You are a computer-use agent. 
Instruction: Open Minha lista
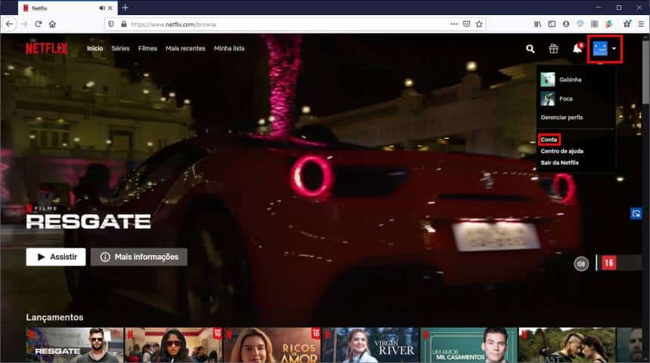point(229,48)
